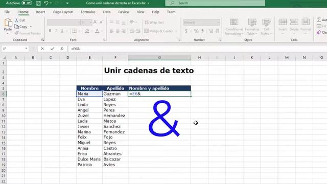This screenshot has height=184, width=327.
Task: Click the Borders icon
Action: [x=74, y=31]
